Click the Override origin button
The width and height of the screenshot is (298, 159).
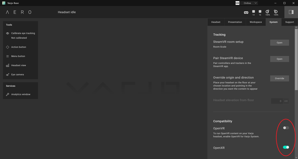280,78
